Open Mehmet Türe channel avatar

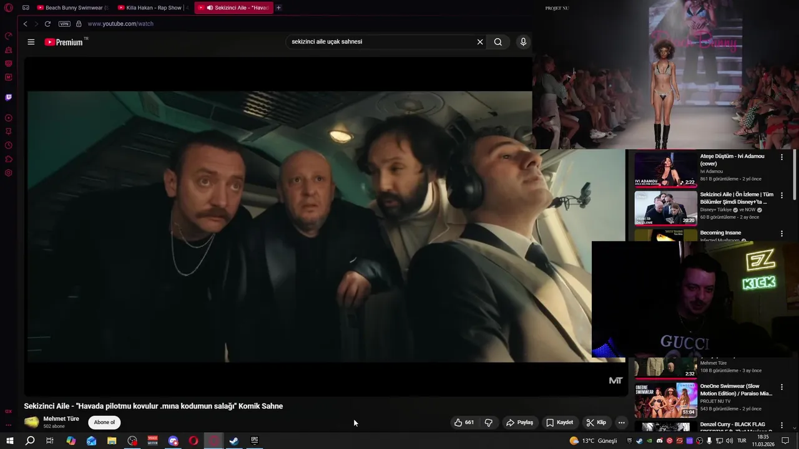click(x=31, y=422)
